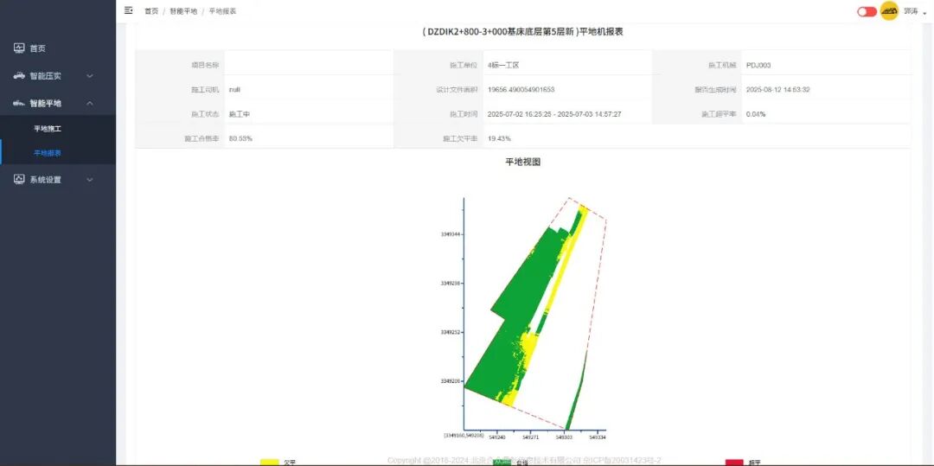Click the yellow 欠平 legend swatch
934x466 pixels.
pos(270,463)
